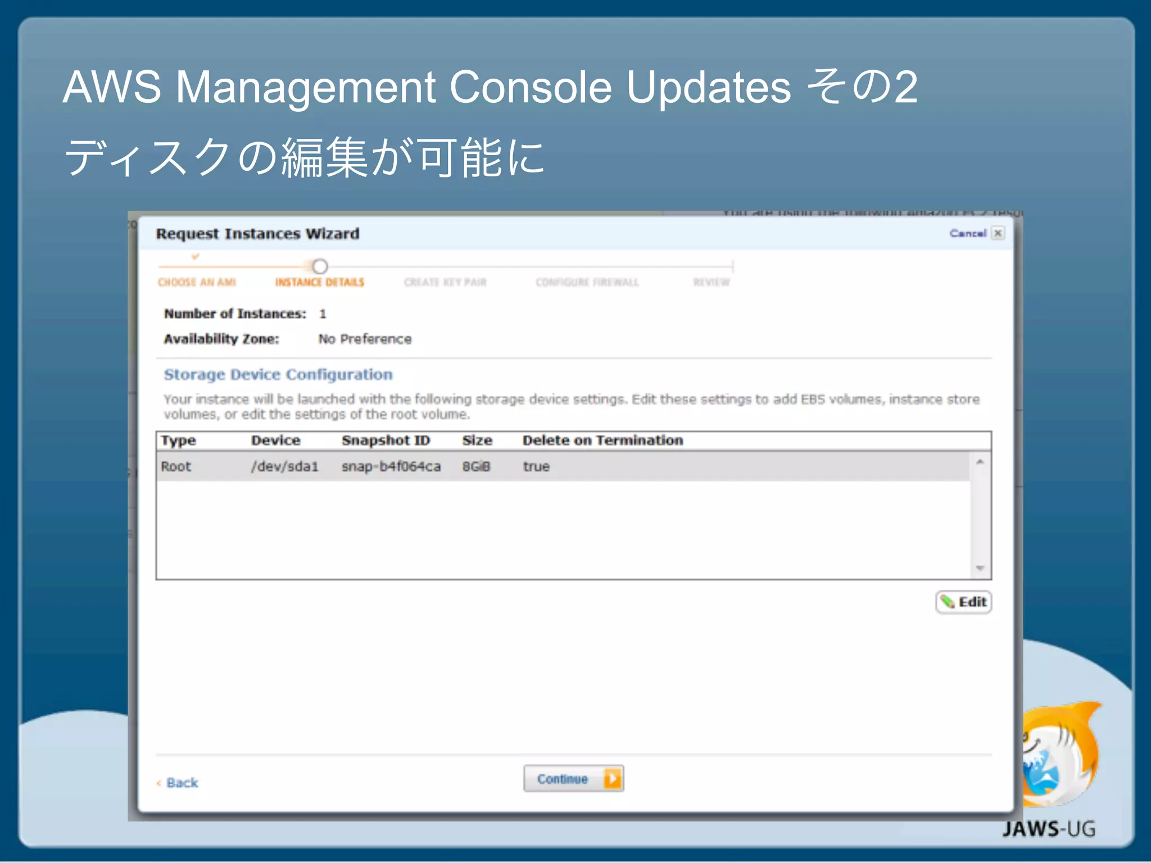Click the No Preference availability zone value

pos(365,339)
